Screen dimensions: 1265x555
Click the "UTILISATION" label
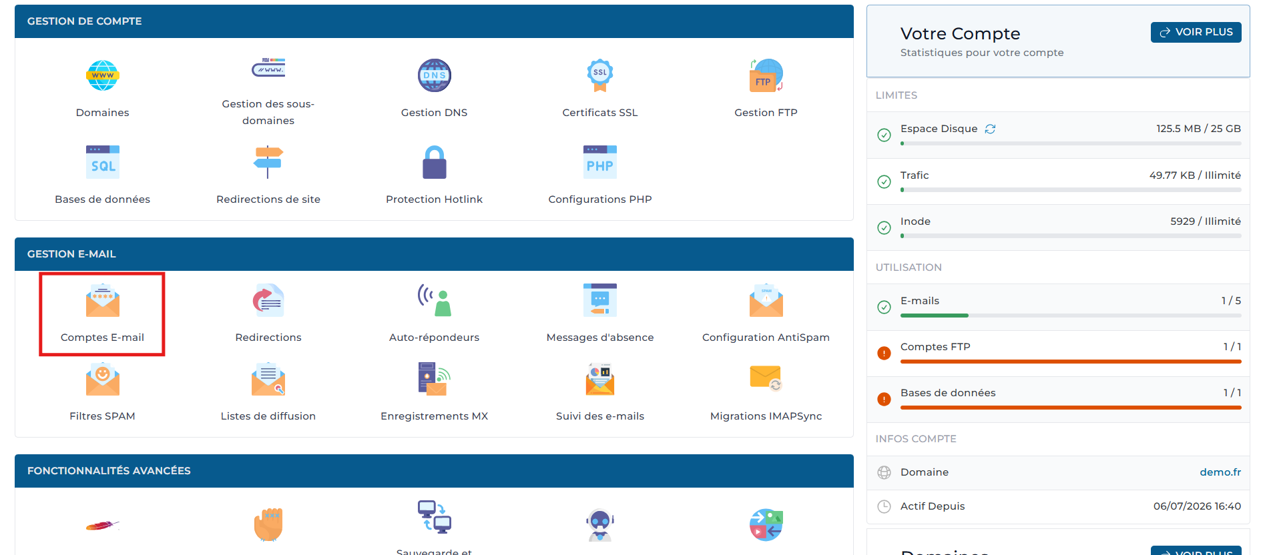pos(909,267)
